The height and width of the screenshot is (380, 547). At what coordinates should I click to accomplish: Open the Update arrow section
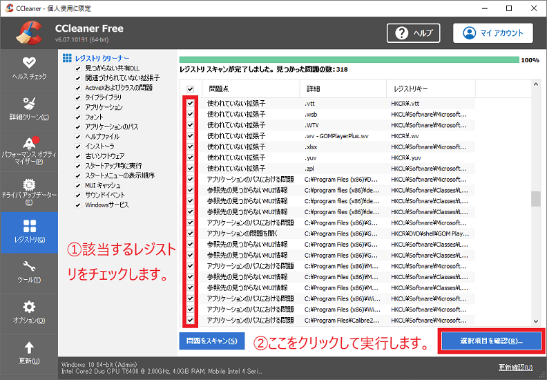click(29, 353)
